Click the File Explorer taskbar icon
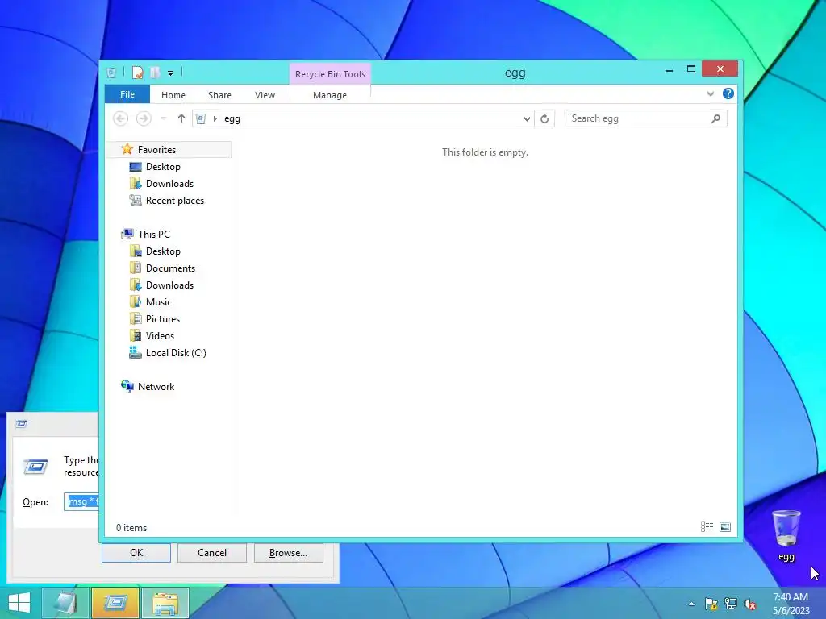Image resolution: width=826 pixels, height=619 pixels. coord(165,603)
